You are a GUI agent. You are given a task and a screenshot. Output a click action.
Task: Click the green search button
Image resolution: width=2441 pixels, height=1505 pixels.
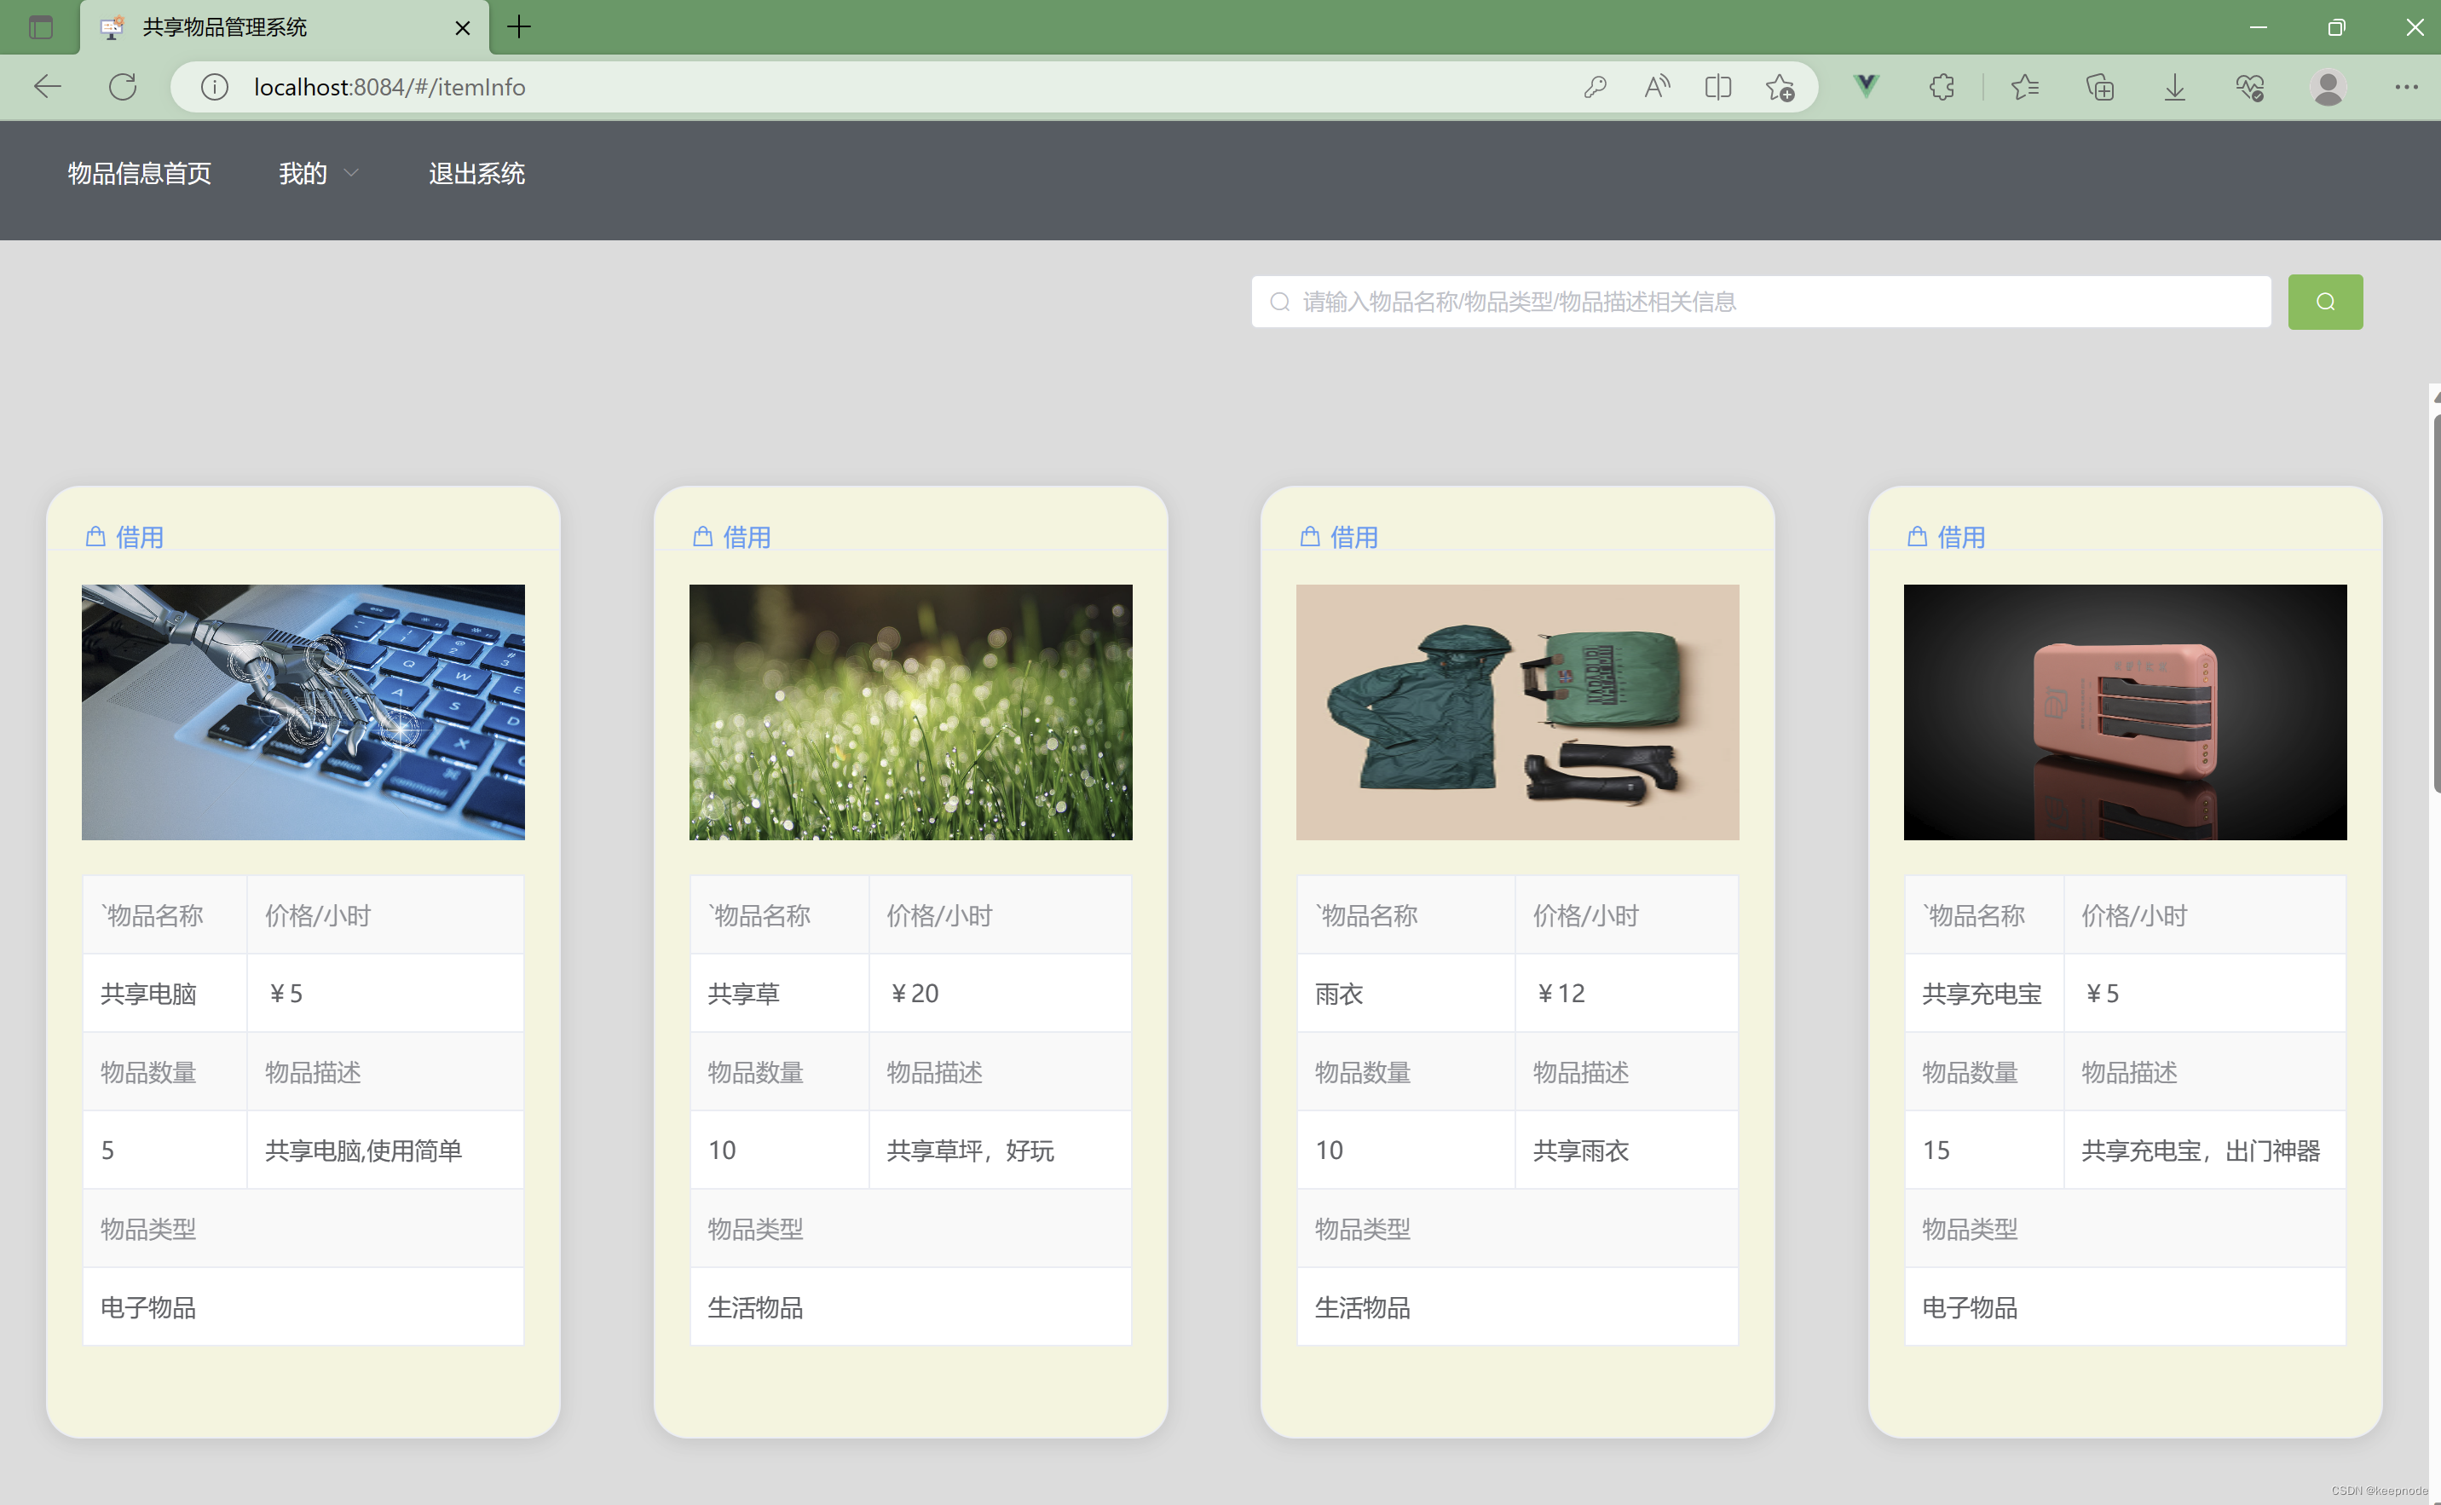[x=2324, y=302]
